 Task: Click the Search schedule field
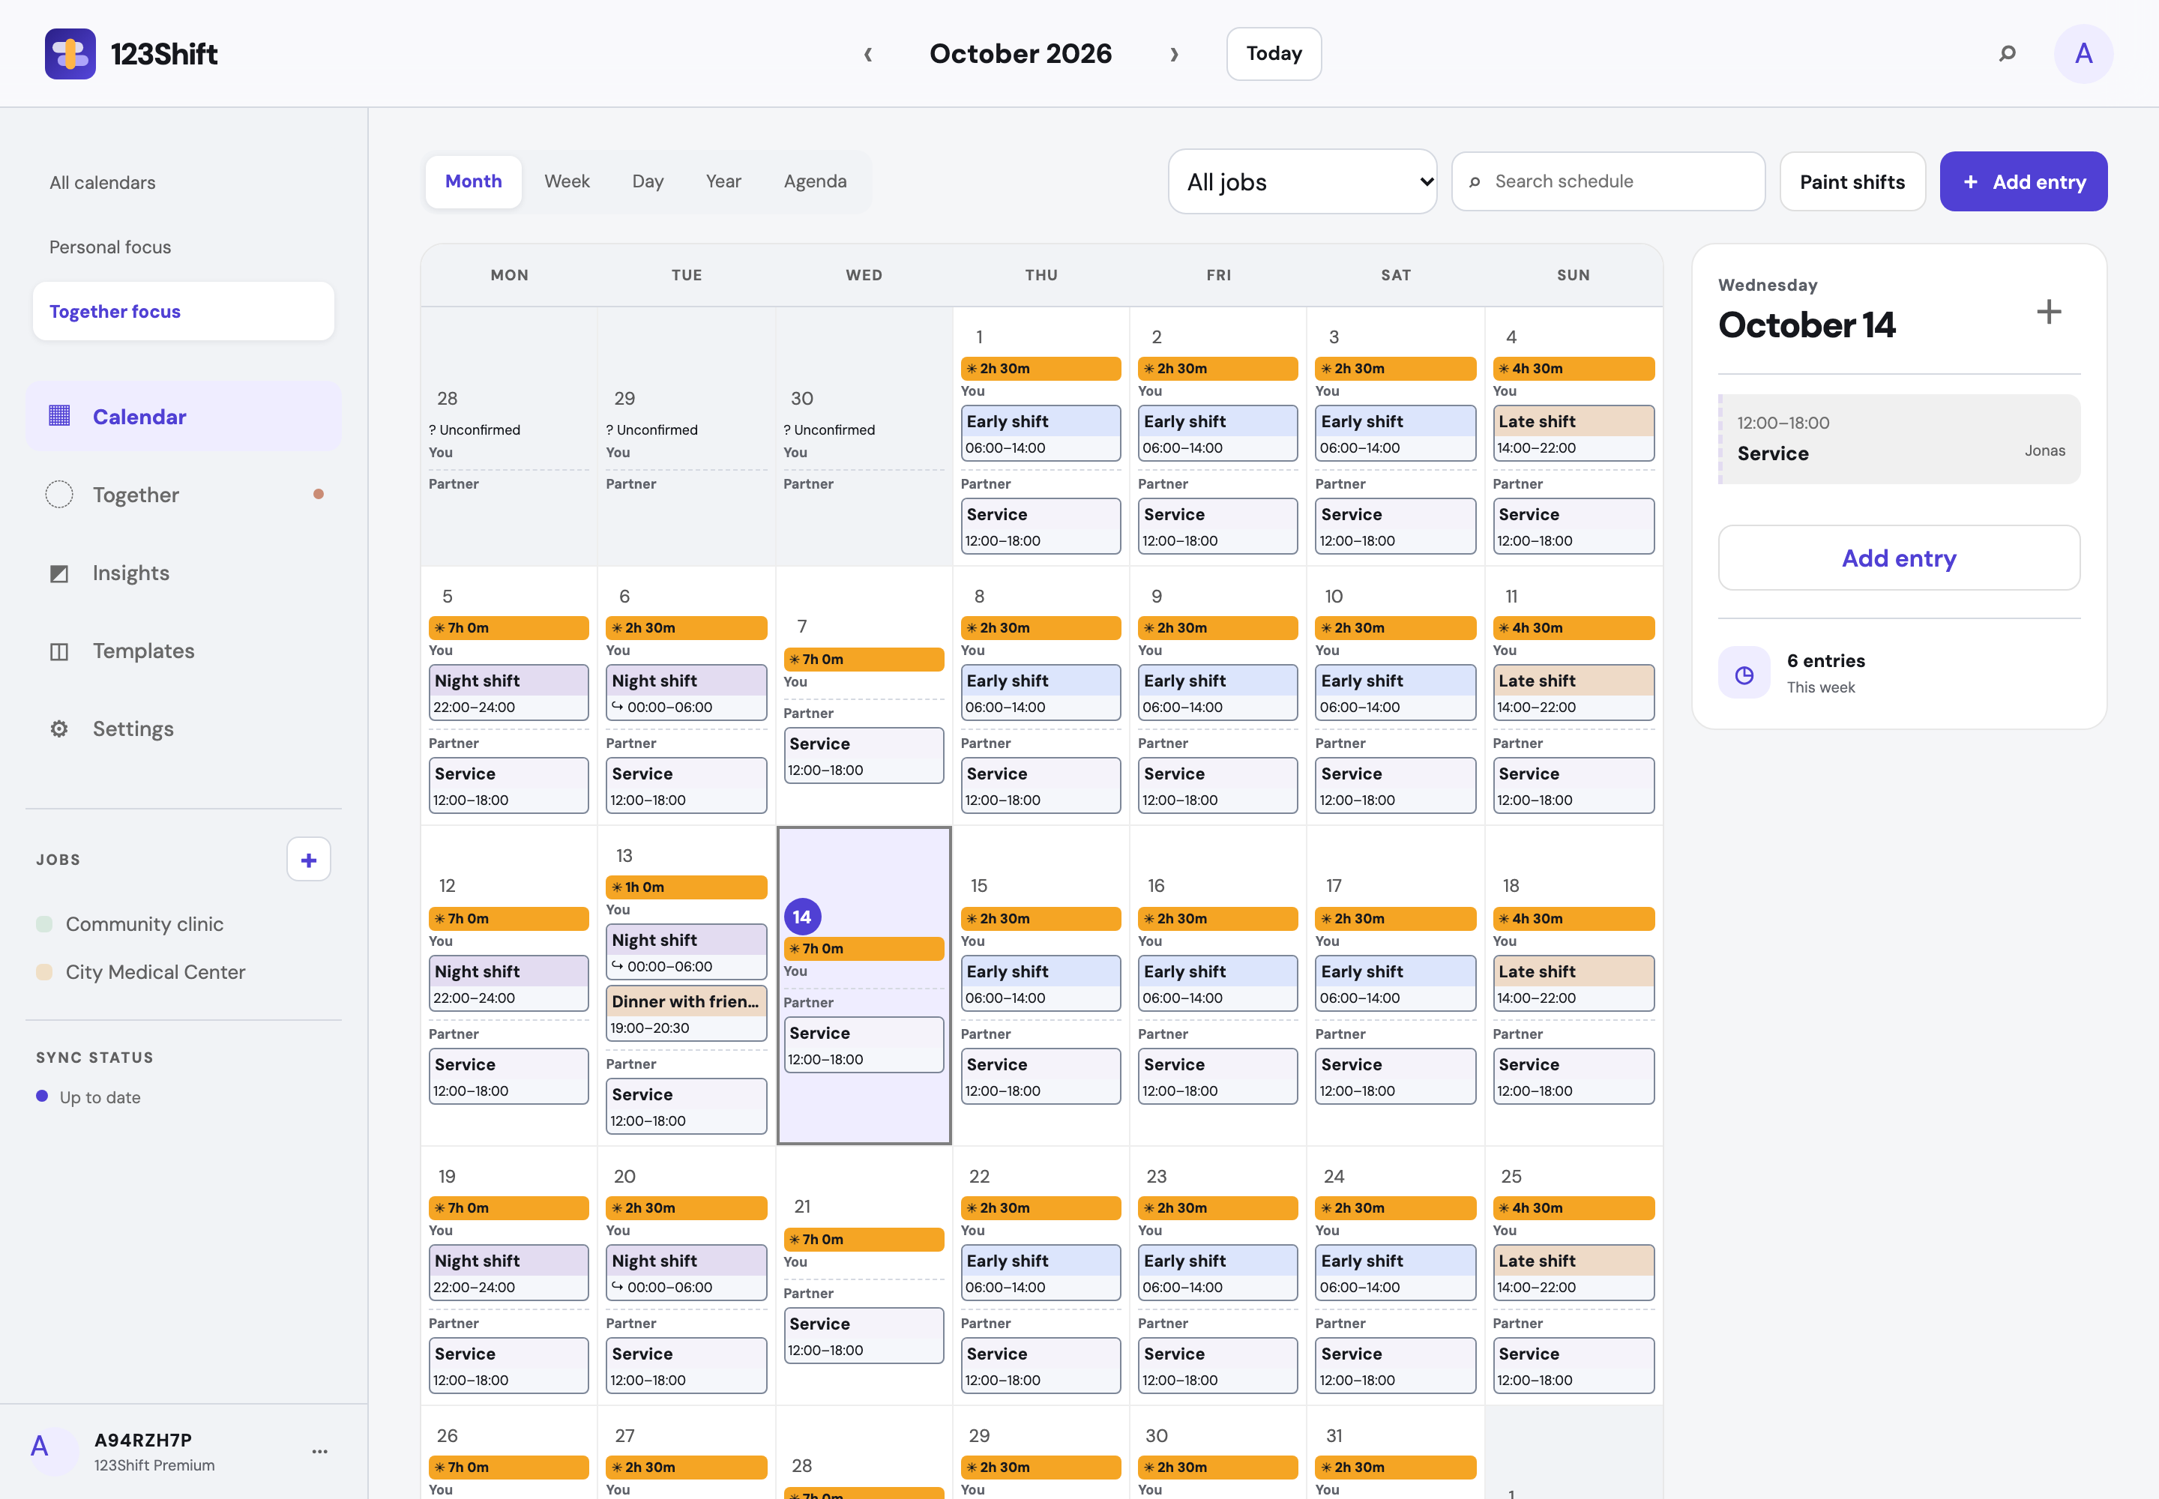point(1607,181)
